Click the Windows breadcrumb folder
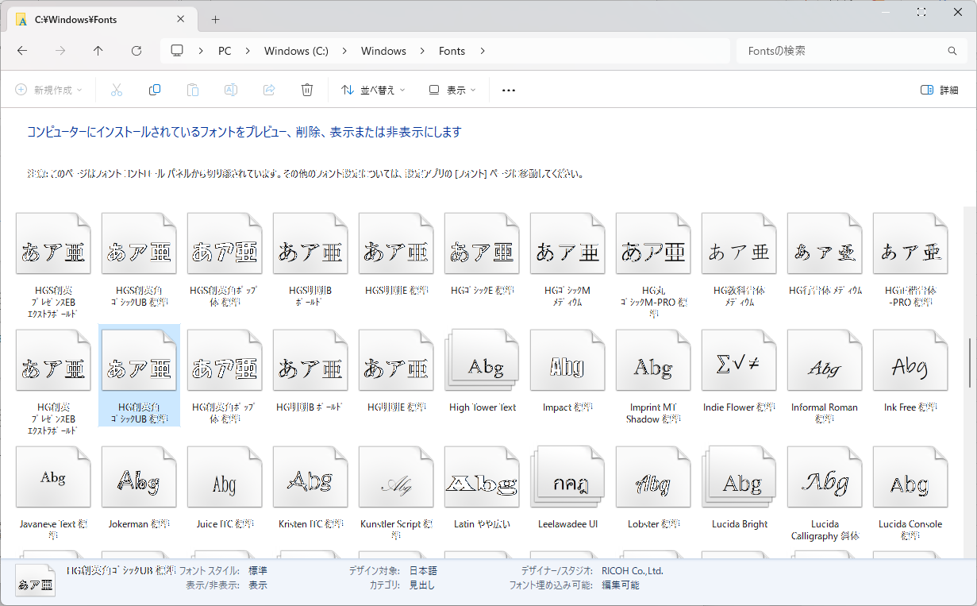Image resolution: width=977 pixels, height=606 pixels. [x=383, y=51]
